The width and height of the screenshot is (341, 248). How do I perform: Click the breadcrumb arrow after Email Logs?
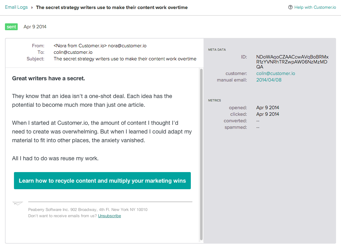click(32, 7)
